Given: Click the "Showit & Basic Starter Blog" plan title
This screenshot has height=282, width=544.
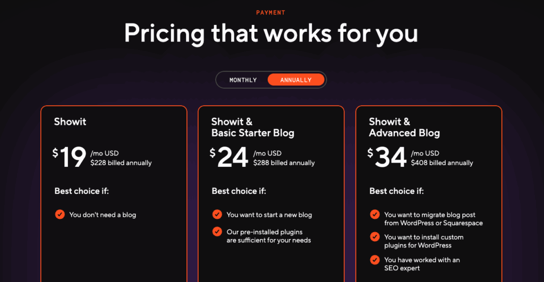Looking at the screenshot, I should pos(252,127).
